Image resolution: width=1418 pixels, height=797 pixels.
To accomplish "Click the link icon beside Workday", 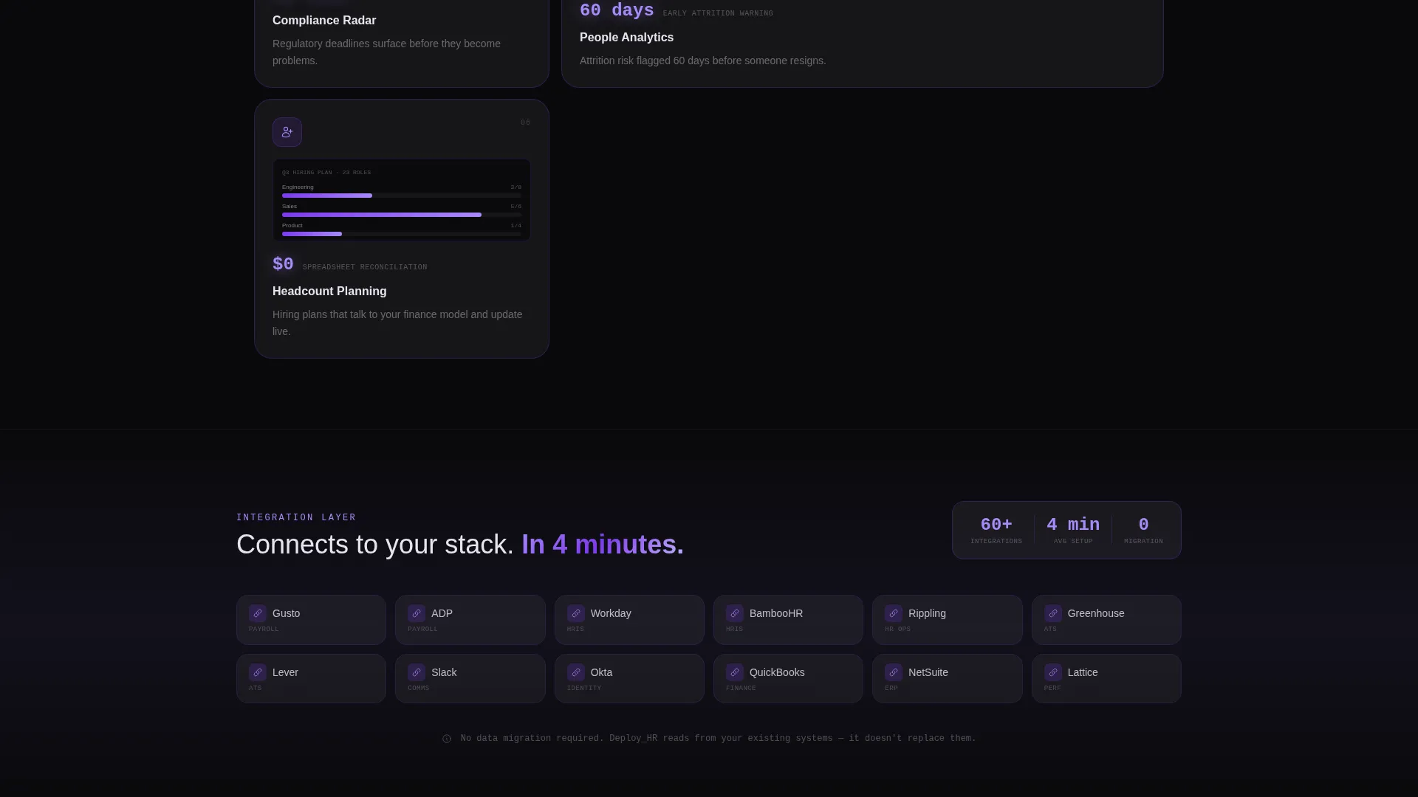I will (576, 613).
